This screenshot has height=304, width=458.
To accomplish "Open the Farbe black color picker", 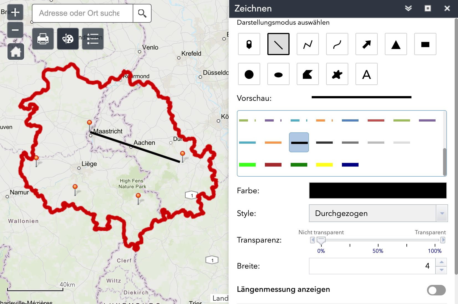I will tap(378, 190).
